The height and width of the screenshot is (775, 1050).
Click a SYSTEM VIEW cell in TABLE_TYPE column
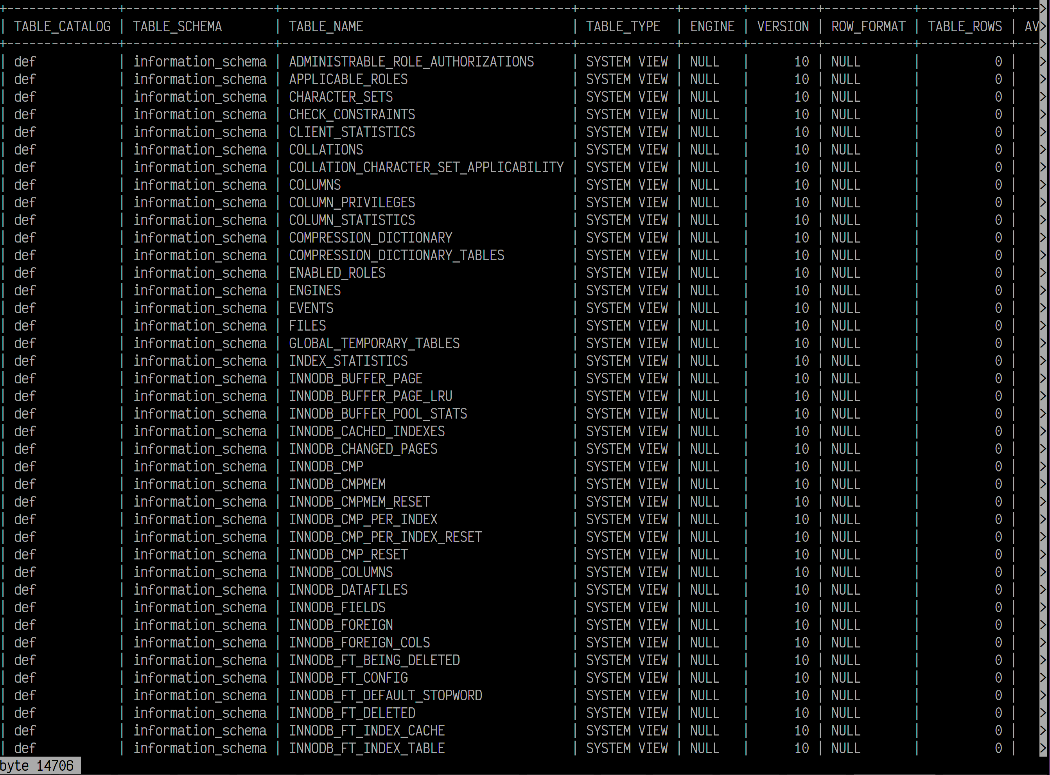[x=627, y=61]
